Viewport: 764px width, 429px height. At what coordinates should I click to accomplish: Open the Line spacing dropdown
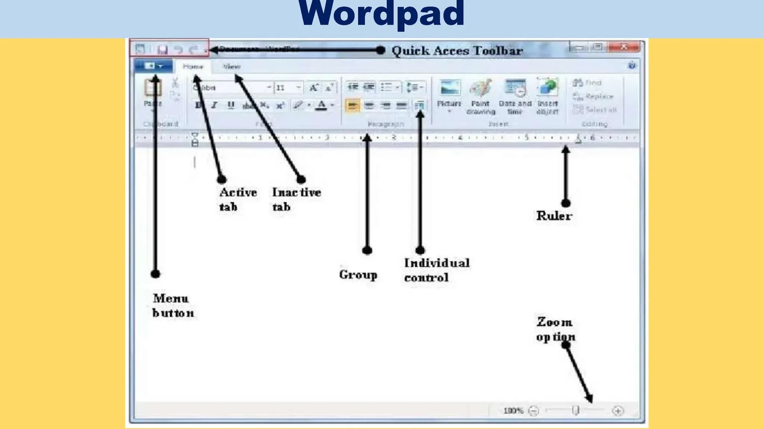tap(415, 87)
